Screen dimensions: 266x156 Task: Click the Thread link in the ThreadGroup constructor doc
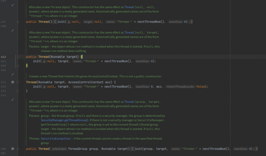[x=129, y=102]
